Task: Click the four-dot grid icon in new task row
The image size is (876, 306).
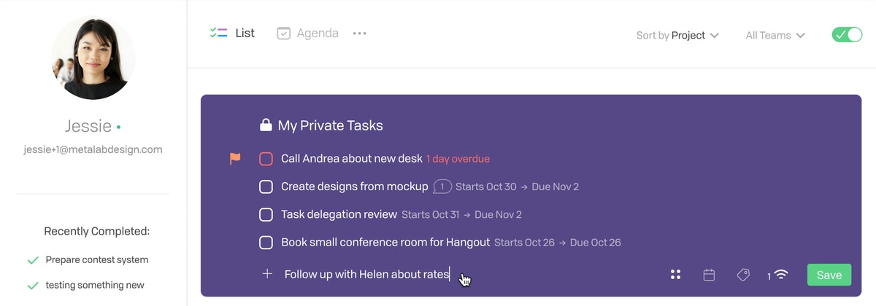Action: (675, 275)
